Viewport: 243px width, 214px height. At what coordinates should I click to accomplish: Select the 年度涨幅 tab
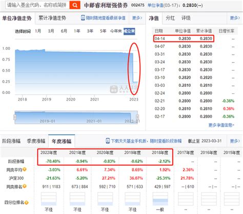point(62,141)
